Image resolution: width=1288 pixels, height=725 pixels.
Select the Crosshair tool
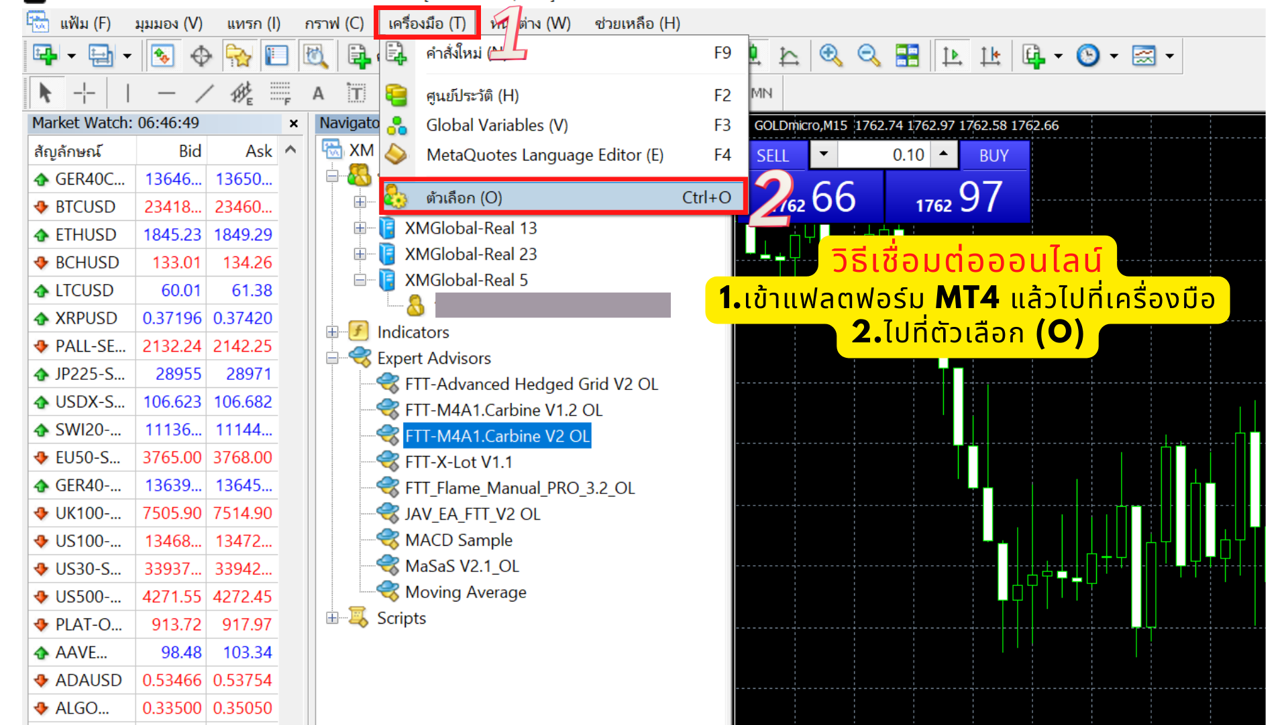click(x=84, y=93)
